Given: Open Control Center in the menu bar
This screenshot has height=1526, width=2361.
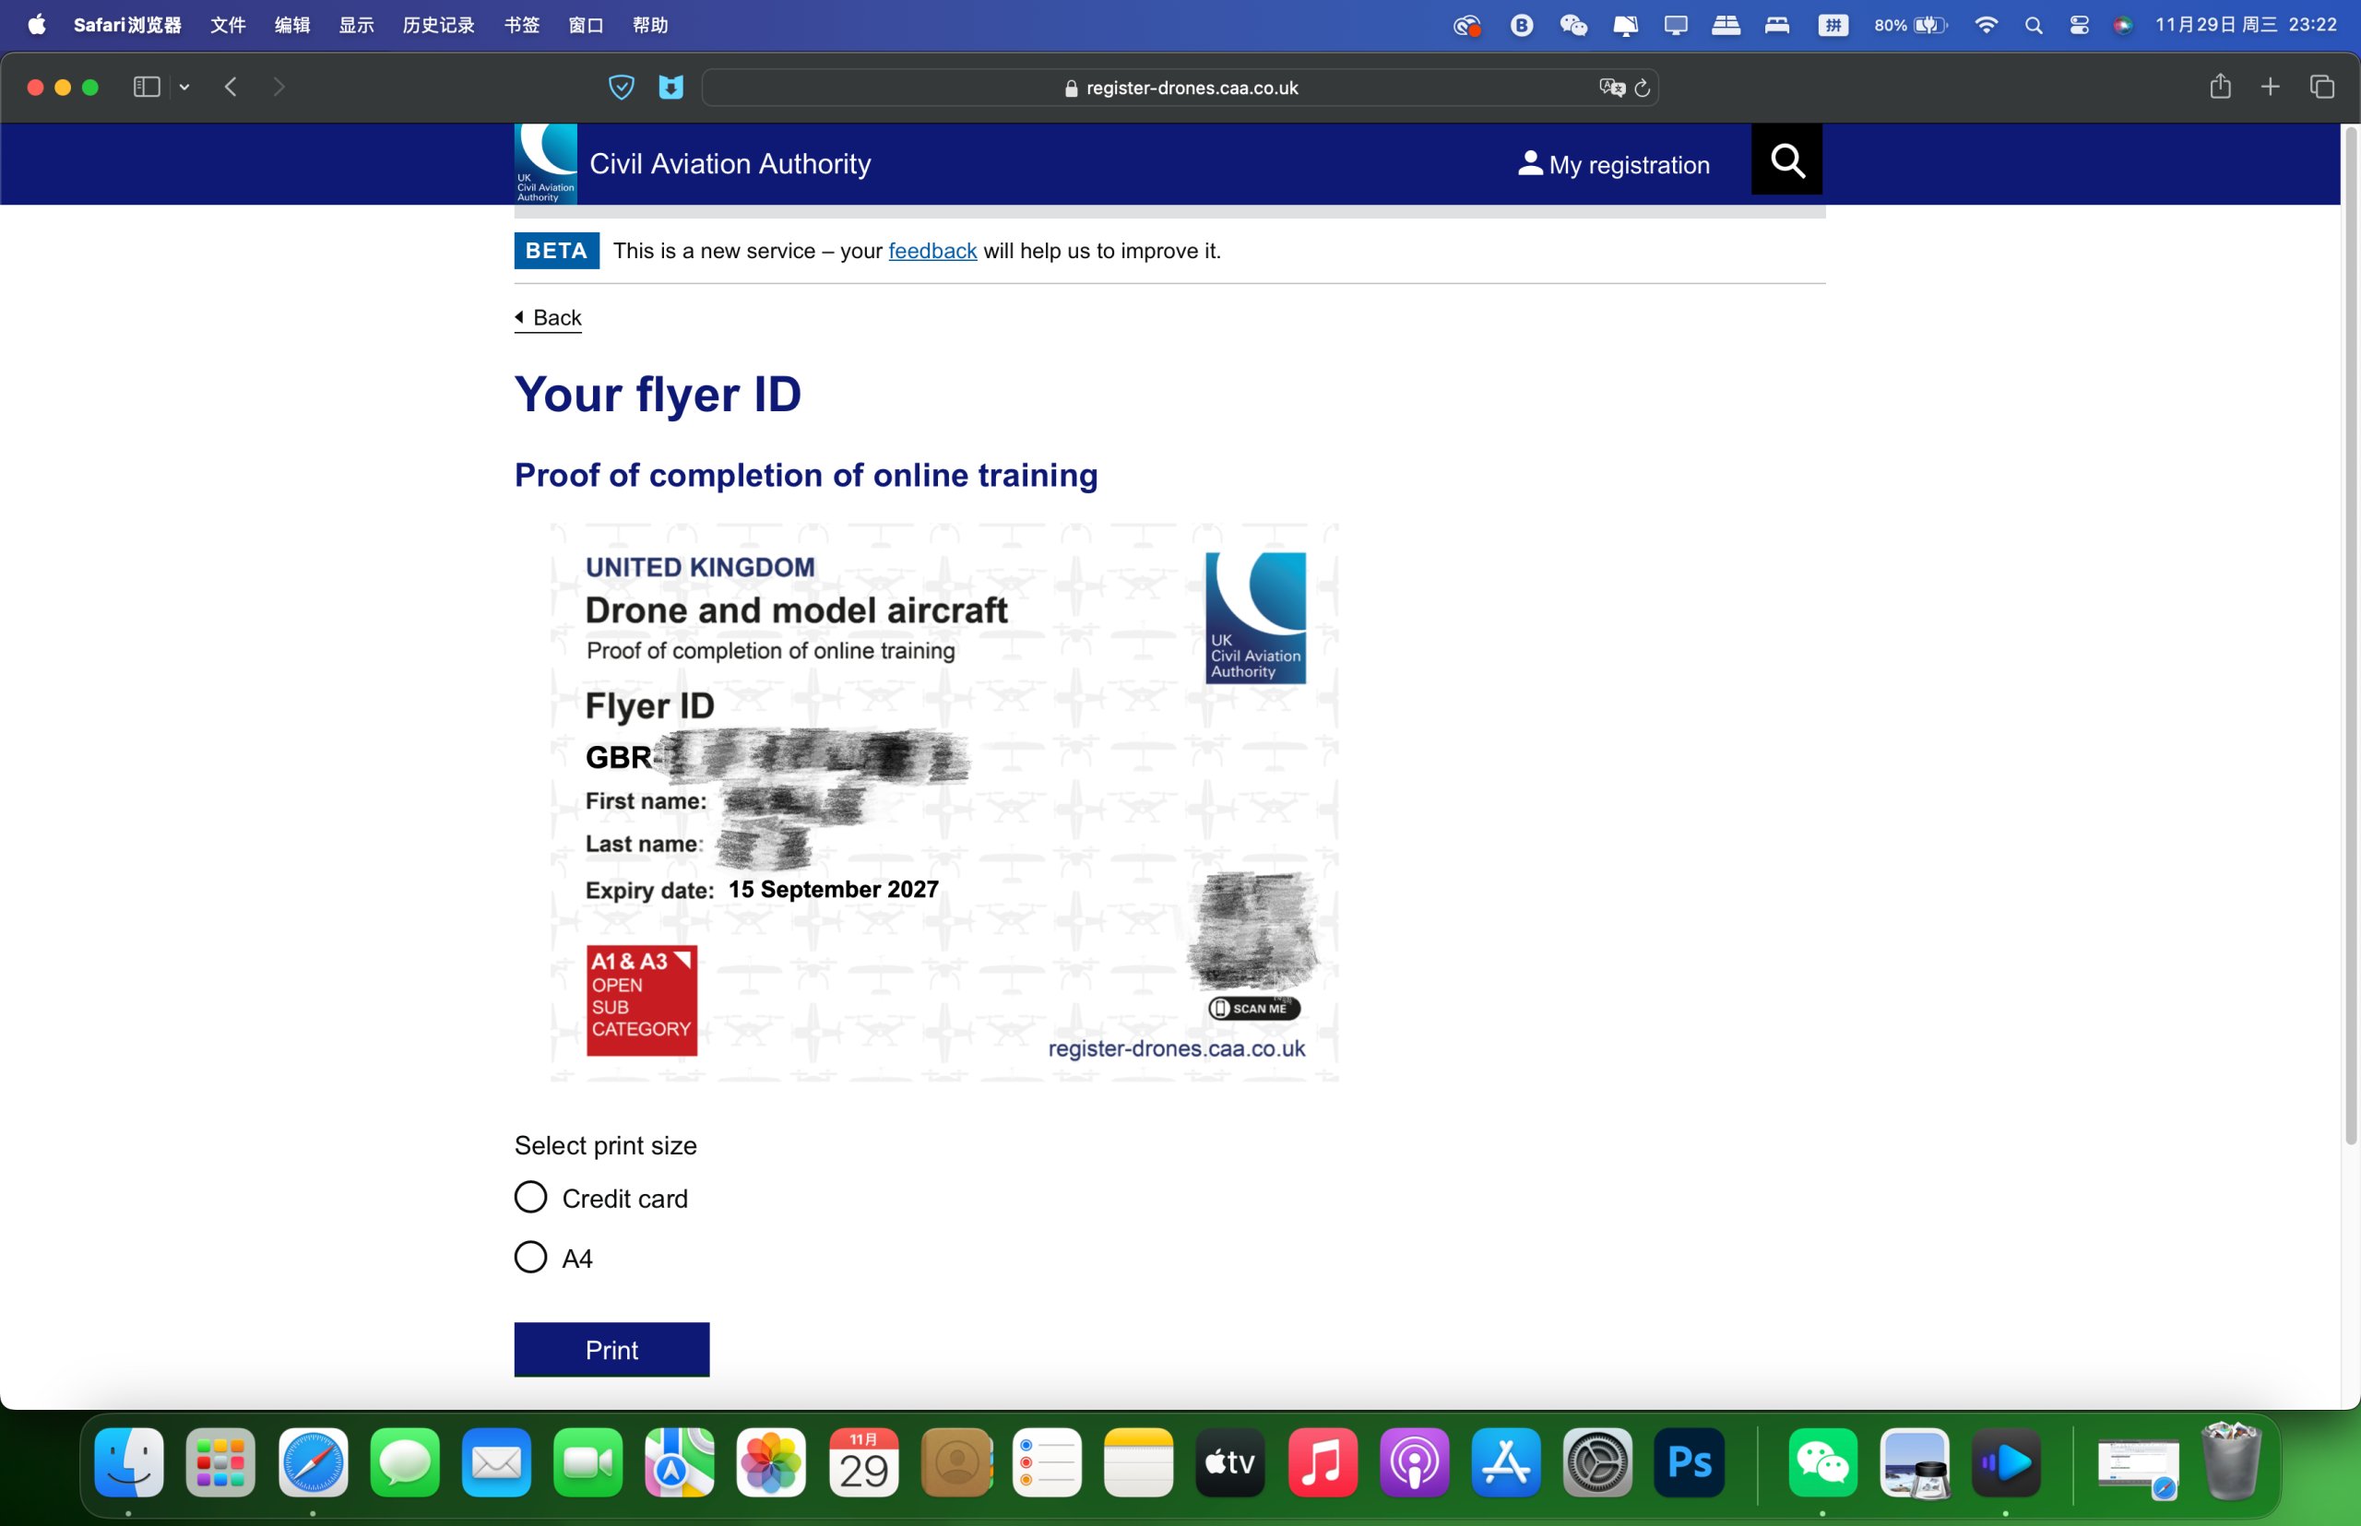Looking at the screenshot, I should (x=2079, y=26).
